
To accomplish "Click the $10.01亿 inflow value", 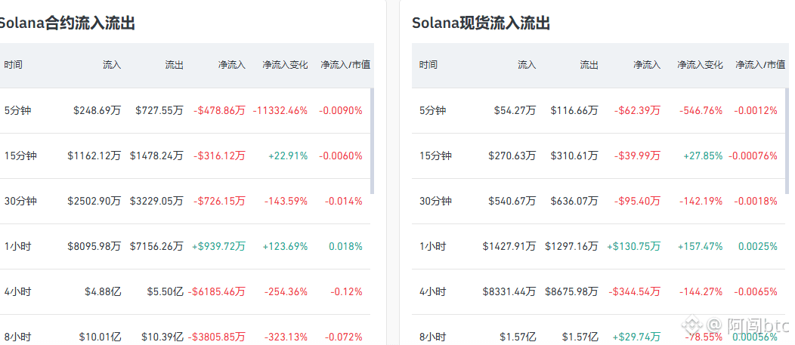I will (101, 337).
